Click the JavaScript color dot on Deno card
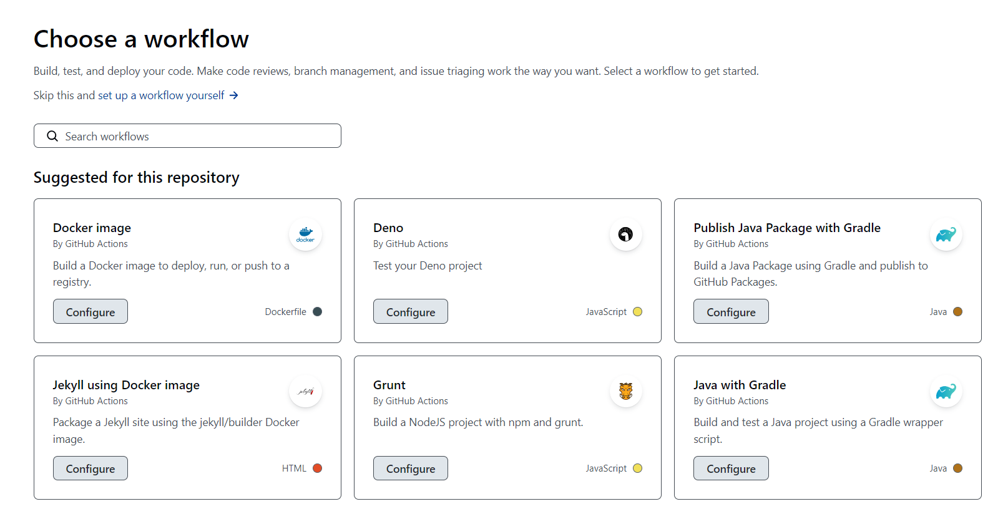1003x514 pixels. [x=637, y=312]
